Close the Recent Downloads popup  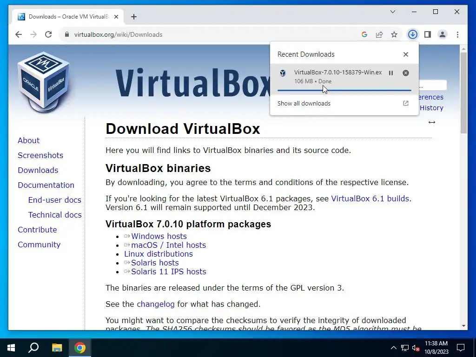tap(405, 54)
